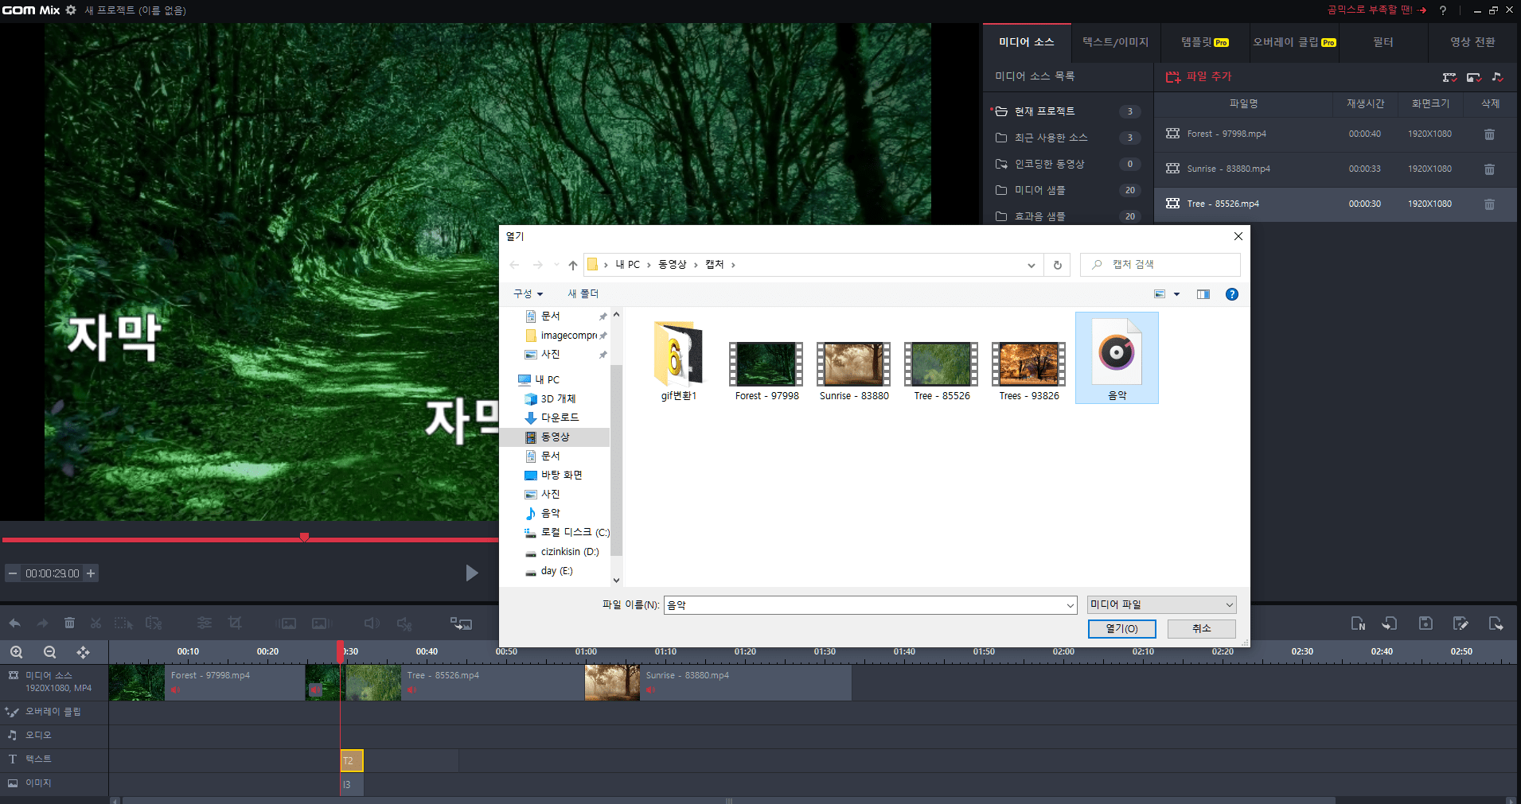The width and height of the screenshot is (1521, 804).
Task: Open the 오버레이 클립 Pro tab
Action: point(1294,42)
